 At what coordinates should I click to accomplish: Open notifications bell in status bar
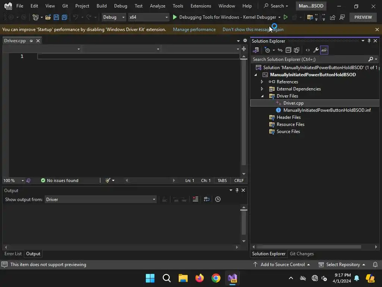[x=375, y=264]
